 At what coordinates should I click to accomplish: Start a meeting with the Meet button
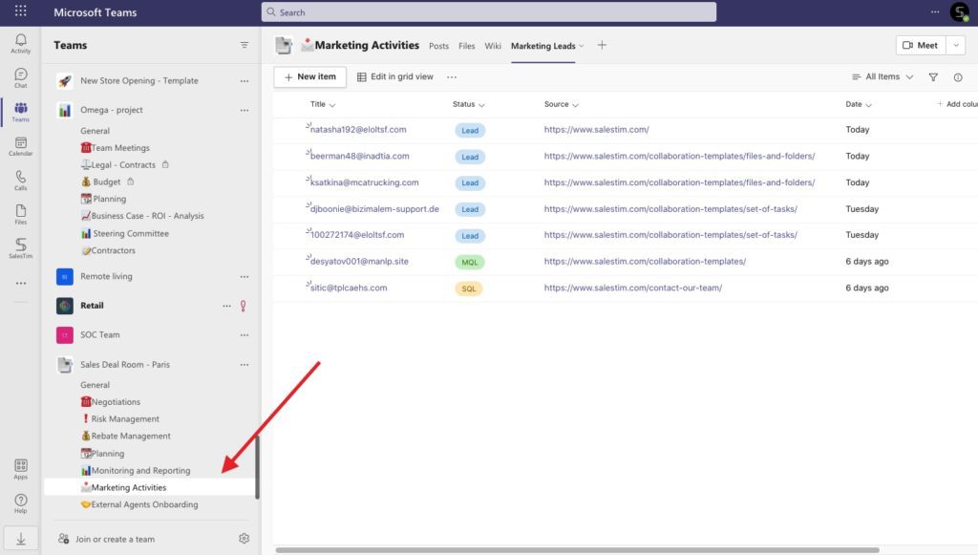point(921,45)
